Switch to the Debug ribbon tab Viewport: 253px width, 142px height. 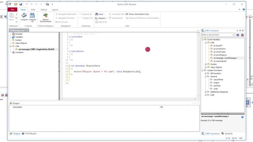click(43, 9)
